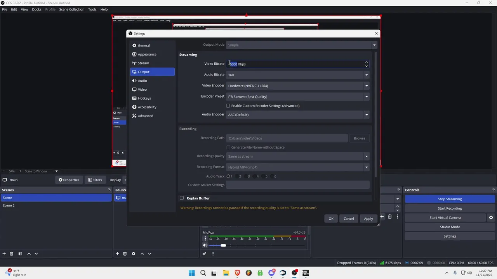Screen dimensions: 497x279
Task: Switch to Stream settings section
Action: coord(152,63)
